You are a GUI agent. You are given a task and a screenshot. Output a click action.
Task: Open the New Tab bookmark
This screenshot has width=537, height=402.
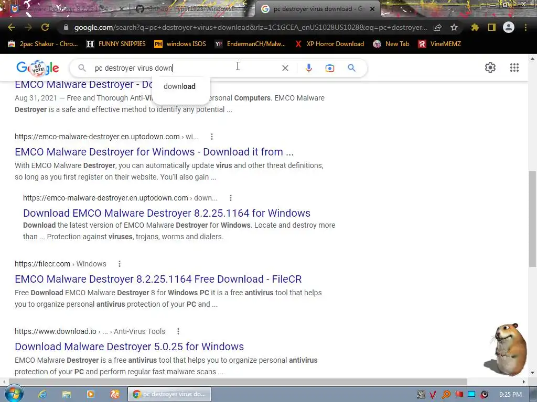point(391,44)
